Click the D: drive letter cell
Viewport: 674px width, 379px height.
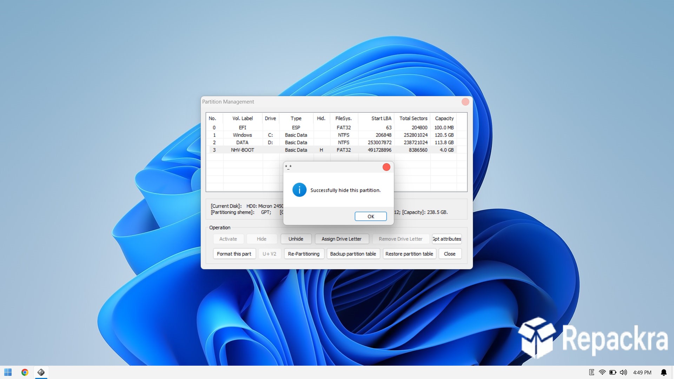coord(270,142)
